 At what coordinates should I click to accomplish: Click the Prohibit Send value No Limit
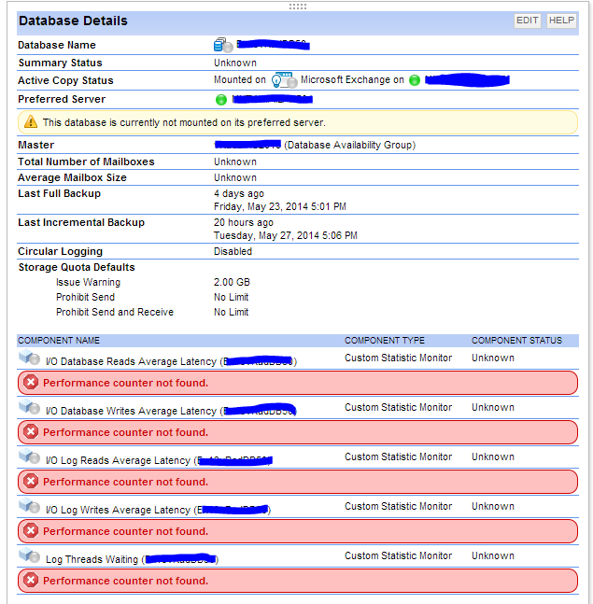coord(232,298)
